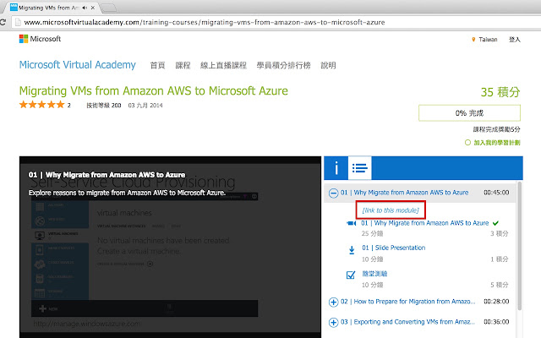Click the module 03 title text
Screen dimensions: 541x338
(407, 322)
